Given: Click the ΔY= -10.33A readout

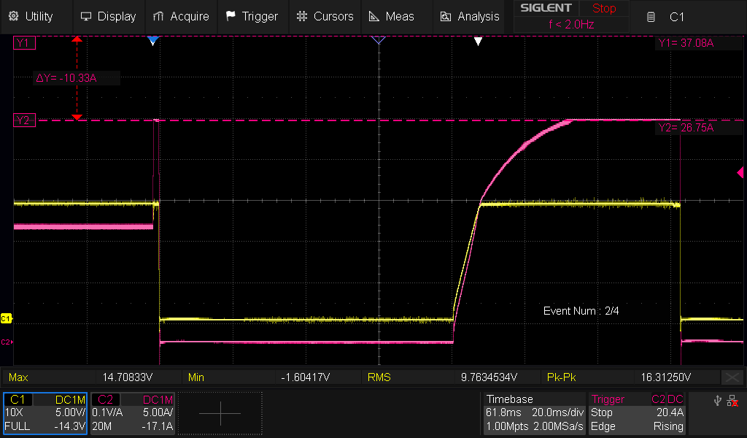Looking at the screenshot, I should [66, 77].
